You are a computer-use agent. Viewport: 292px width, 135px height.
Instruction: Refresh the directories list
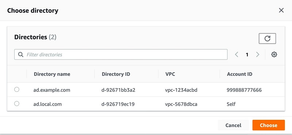click(x=267, y=38)
